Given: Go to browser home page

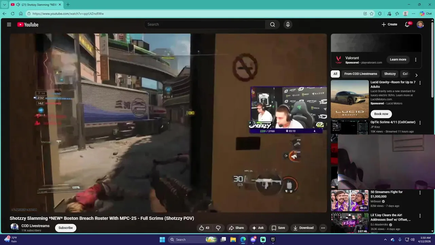Looking at the screenshot, I should click(21, 14).
